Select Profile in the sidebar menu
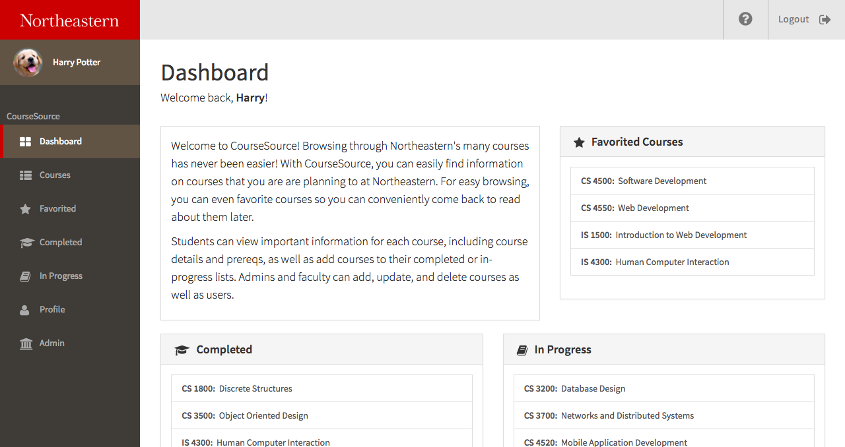The image size is (845, 447). 52,309
